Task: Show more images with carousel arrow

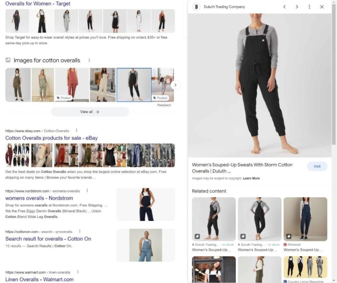Action: pos(175,85)
